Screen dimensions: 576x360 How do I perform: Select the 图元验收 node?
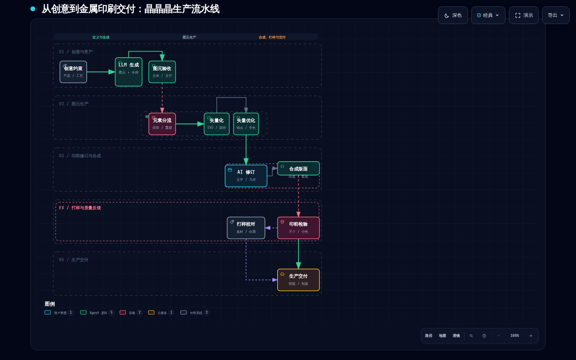[x=162, y=72]
